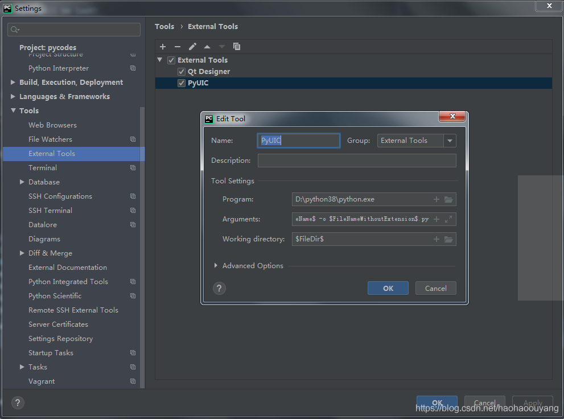Click project-level icon beside File Watchers

pos(133,139)
